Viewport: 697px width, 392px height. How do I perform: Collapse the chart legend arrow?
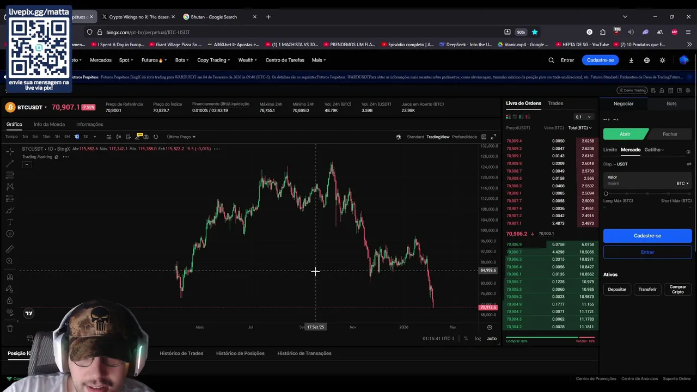click(27, 164)
